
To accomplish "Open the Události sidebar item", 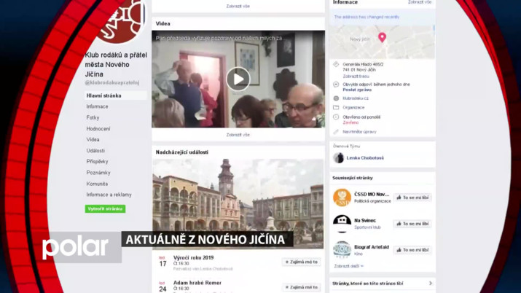I will coord(95,151).
